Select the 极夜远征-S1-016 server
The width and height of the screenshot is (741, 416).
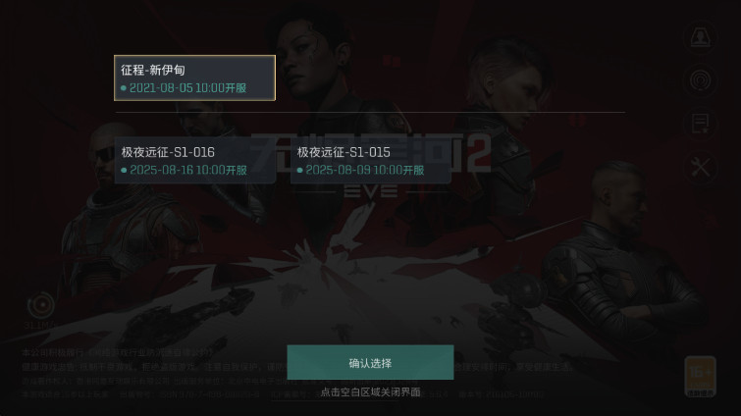[194, 161]
